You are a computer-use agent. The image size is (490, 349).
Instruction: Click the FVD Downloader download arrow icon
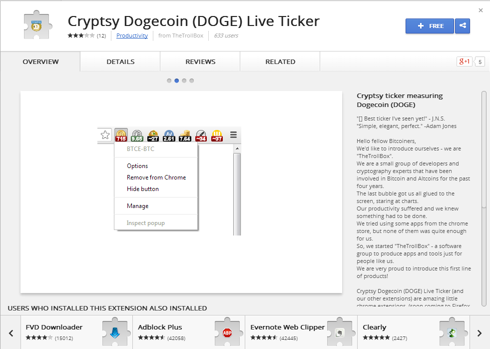(115, 332)
